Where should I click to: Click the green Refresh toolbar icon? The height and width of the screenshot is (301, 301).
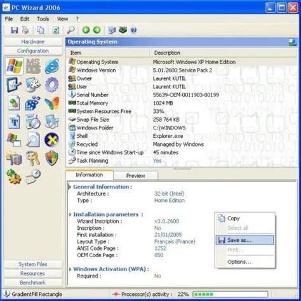56,30
